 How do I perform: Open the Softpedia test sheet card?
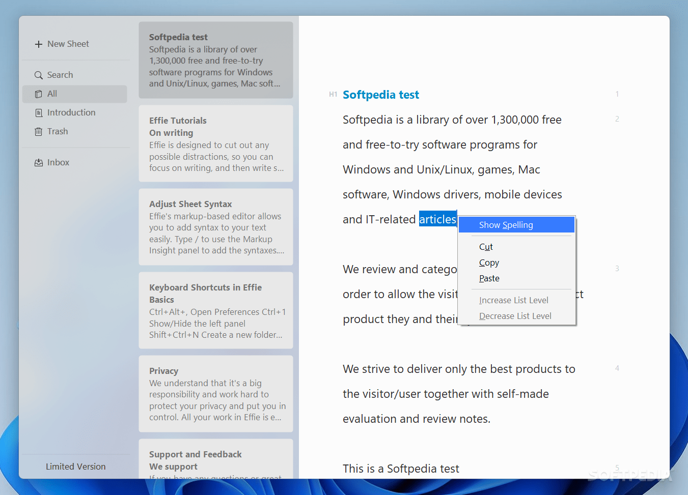216,60
